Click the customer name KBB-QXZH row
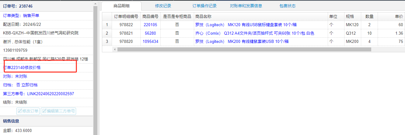Screen dimensions: 405x135 (x=47, y=33)
